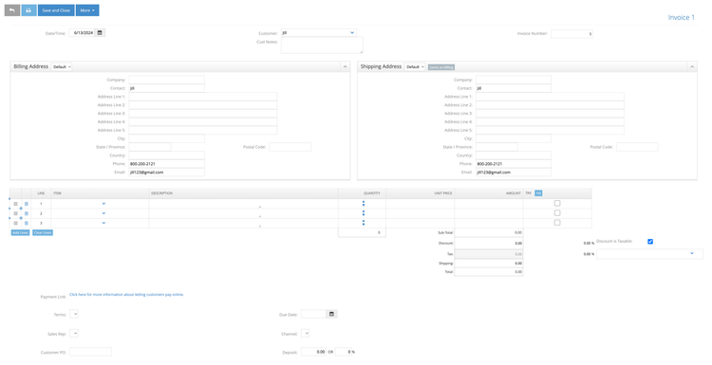Toggle the tax checkbox for line 1
Screen dimensions: 712x365
[557, 203]
